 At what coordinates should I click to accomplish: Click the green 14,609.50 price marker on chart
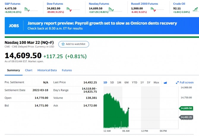point(186,108)
